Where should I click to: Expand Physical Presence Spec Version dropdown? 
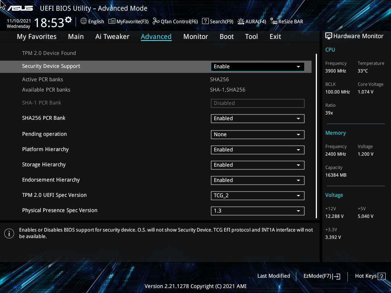click(x=258, y=211)
